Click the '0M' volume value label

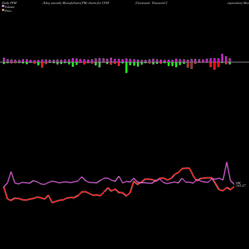tap(238, 183)
